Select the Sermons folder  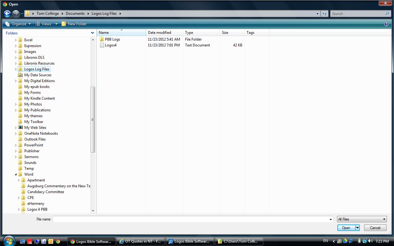31,157
